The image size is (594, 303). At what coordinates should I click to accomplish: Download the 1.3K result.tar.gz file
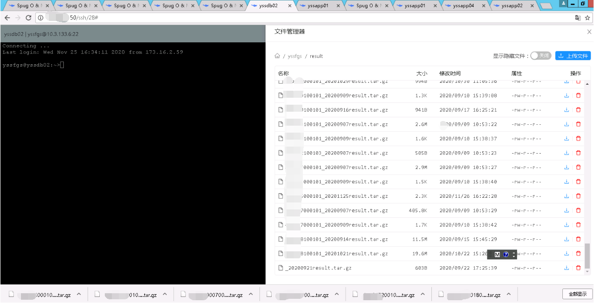coord(567,95)
